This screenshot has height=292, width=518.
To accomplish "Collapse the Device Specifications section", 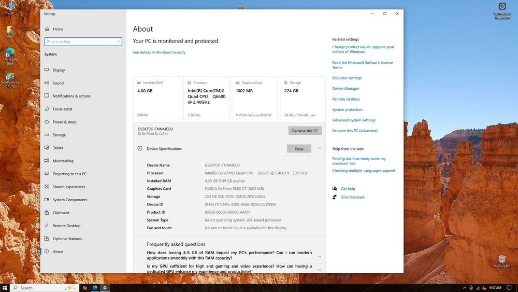I will (x=319, y=148).
